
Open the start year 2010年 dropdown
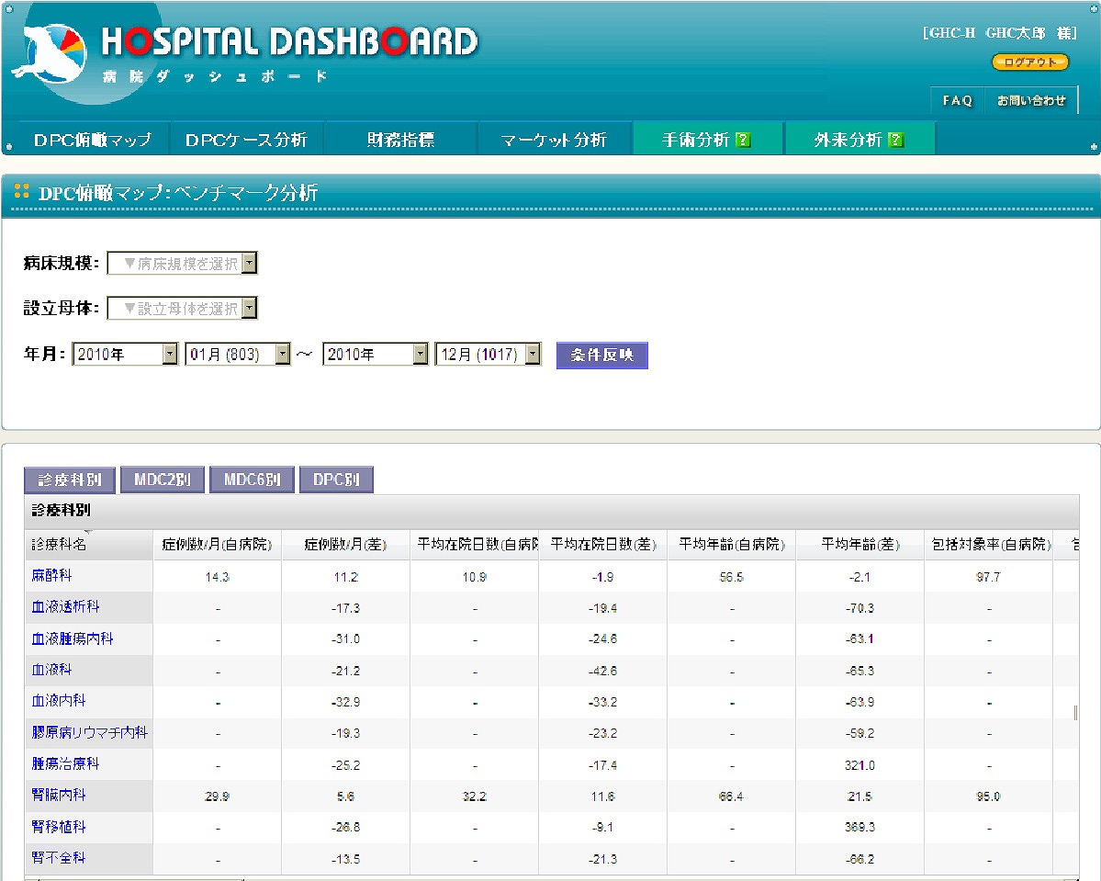click(x=124, y=354)
